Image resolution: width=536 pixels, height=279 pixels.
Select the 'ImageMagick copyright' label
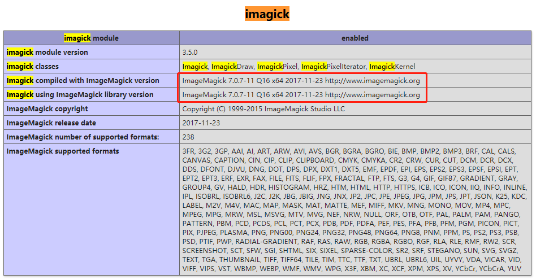click(47, 108)
